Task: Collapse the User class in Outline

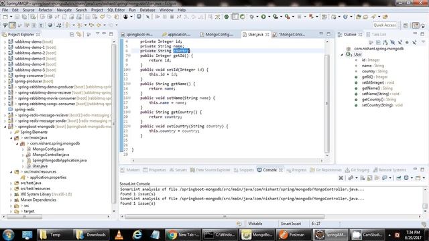Action: 342,54
